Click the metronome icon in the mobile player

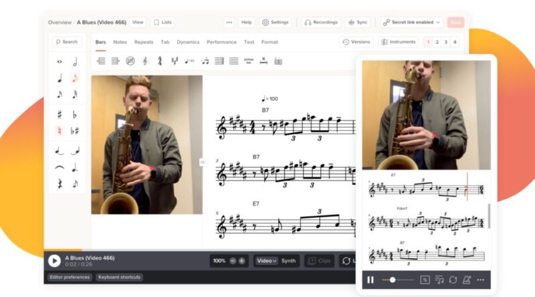[467, 280]
